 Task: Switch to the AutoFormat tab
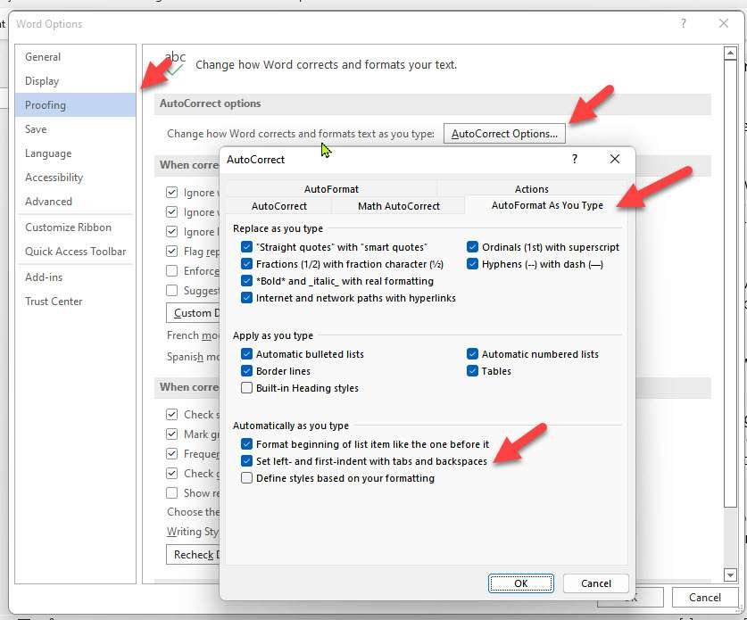[x=331, y=188]
